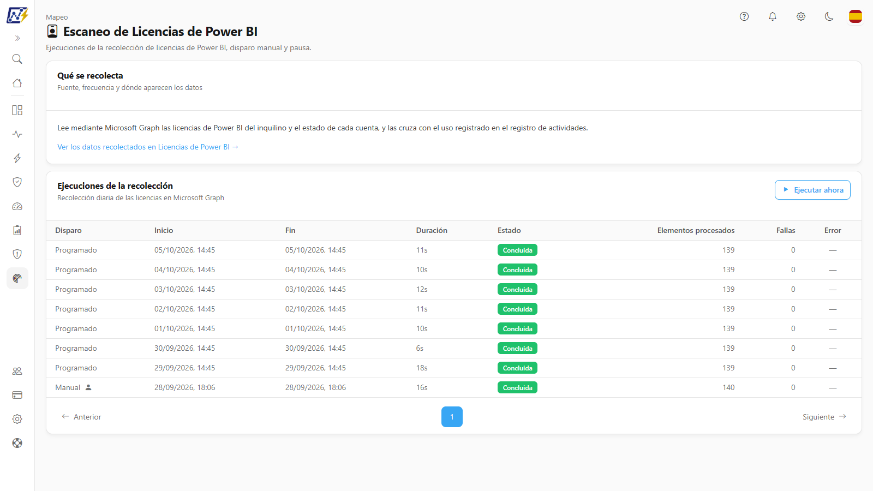Click the Estado column header
The height and width of the screenshot is (491, 873).
(x=509, y=230)
